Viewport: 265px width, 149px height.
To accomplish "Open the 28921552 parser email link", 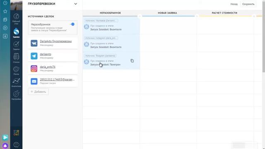I will coord(57,79).
